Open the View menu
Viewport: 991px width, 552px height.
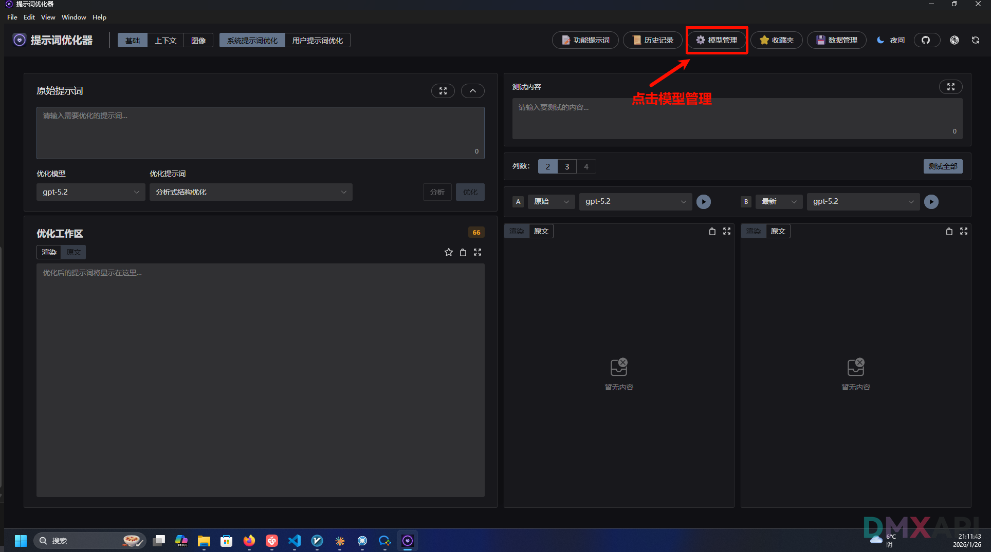tap(48, 17)
